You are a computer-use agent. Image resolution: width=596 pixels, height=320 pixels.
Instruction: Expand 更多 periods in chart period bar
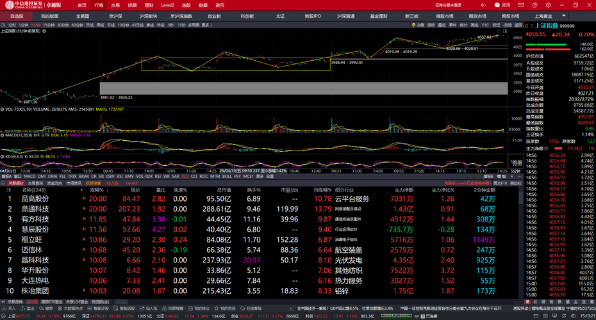click(207, 25)
